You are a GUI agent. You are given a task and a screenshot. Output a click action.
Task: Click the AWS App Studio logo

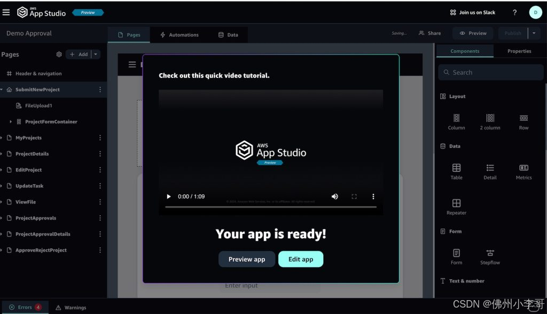(x=42, y=13)
